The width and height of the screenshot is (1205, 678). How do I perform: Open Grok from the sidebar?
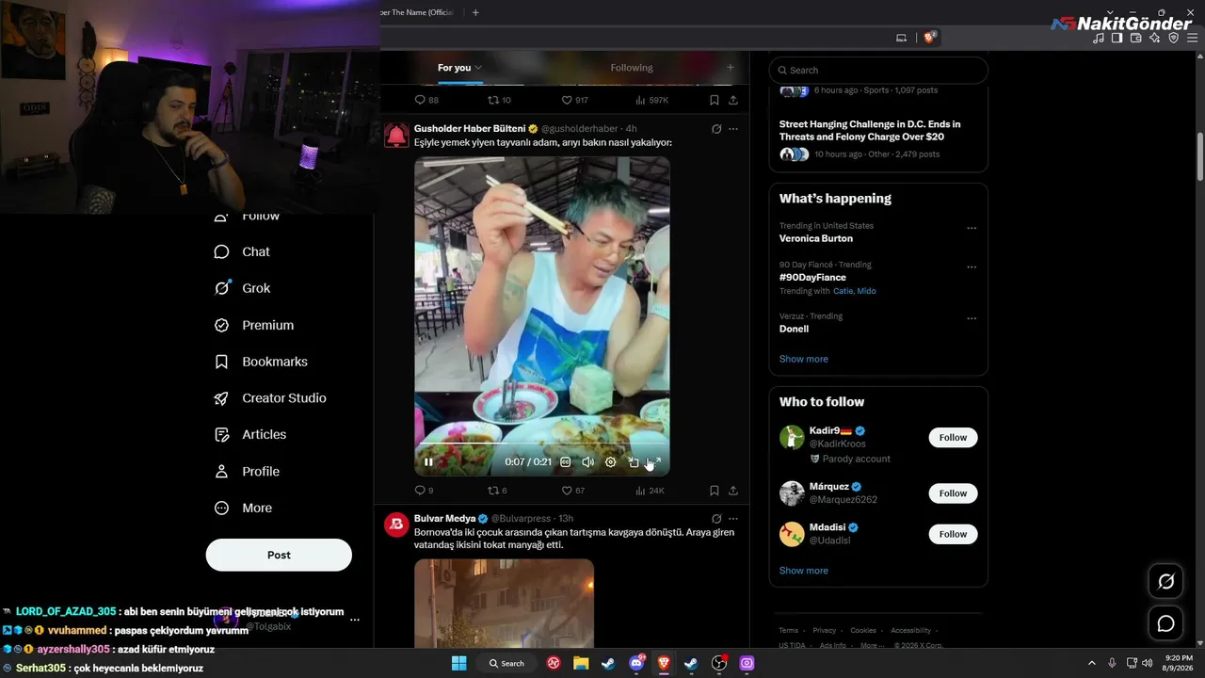pos(242,288)
